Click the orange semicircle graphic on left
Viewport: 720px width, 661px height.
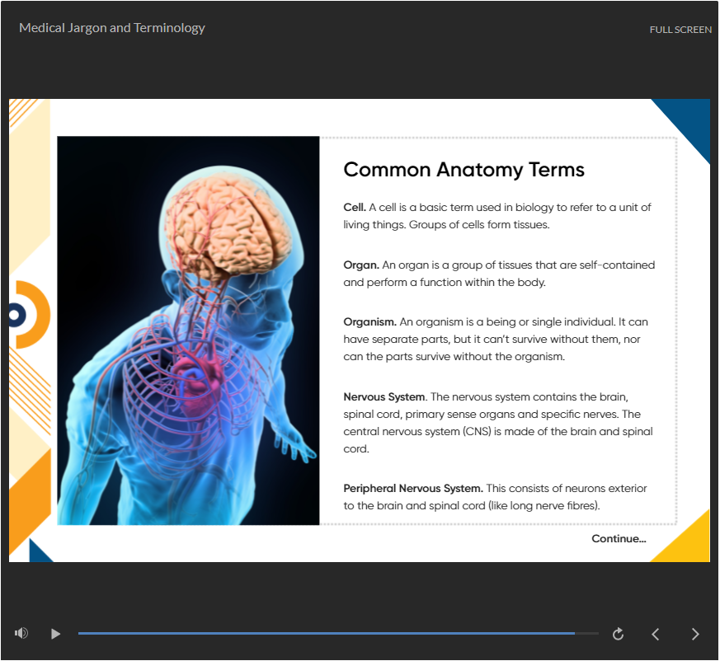[x=36, y=314]
